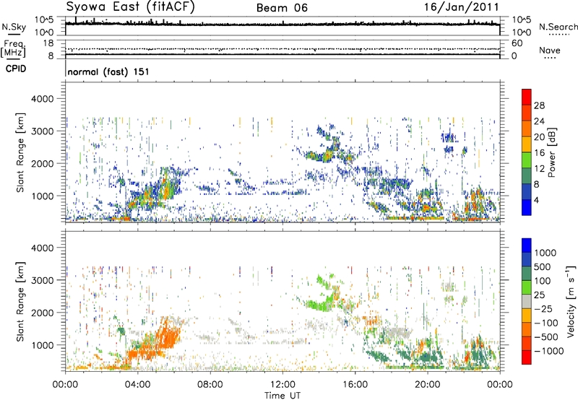Click the "4" label on the Power colorbar
The width and height of the screenshot is (578, 400).
pos(536,201)
